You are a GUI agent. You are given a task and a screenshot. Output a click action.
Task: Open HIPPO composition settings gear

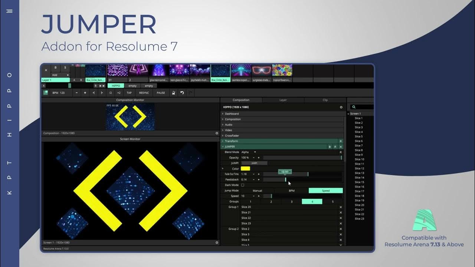[341, 107]
